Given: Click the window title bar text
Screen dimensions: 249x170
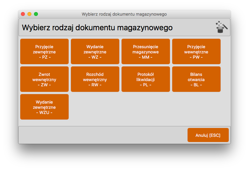Looking at the screenshot, I should click(124, 14).
